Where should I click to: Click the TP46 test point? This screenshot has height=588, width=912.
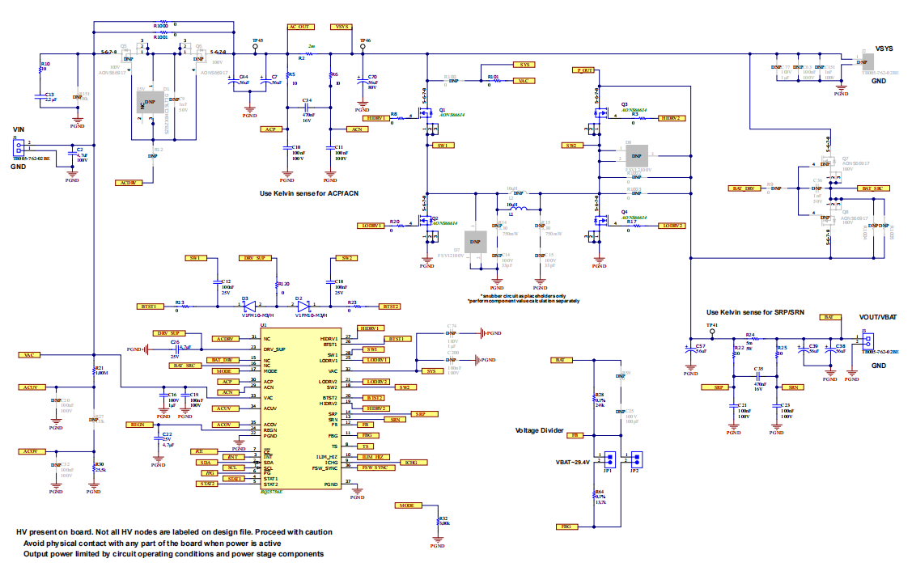pyautogui.click(x=363, y=47)
